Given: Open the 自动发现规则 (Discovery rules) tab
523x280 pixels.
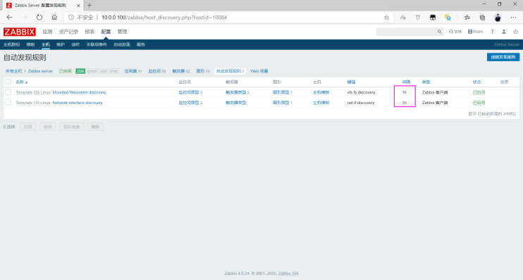Looking at the screenshot, I should [x=228, y=71].
